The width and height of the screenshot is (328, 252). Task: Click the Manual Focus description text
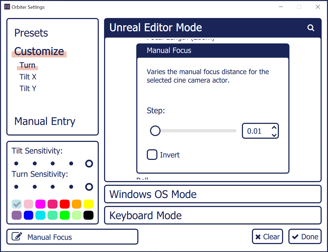click(208, 76)
